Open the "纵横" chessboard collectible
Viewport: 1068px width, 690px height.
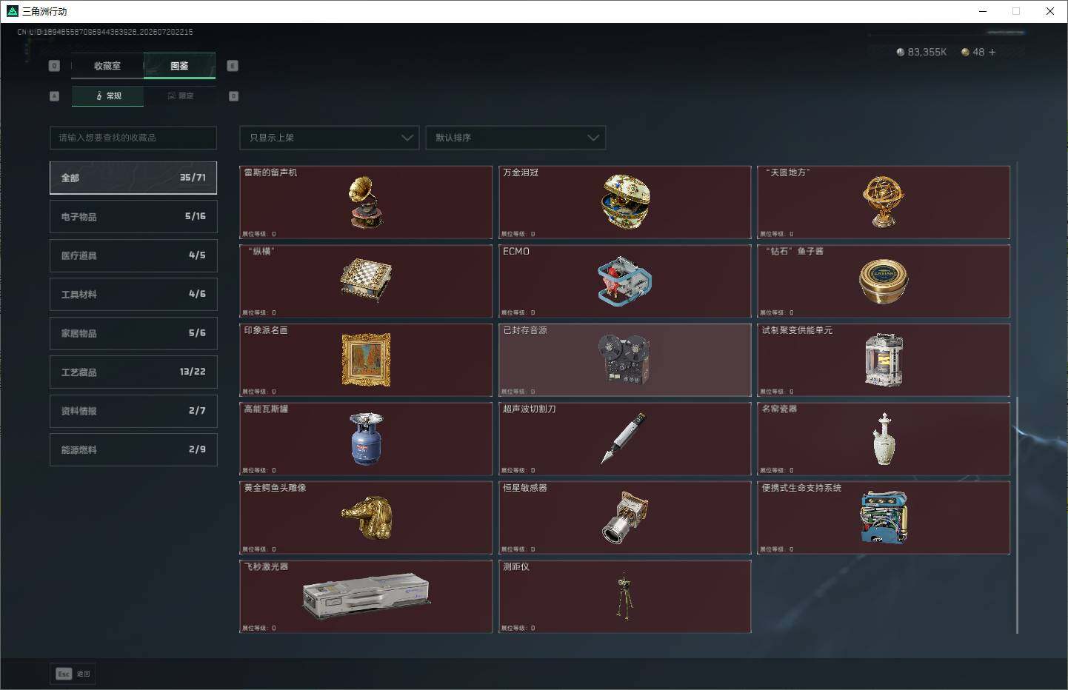[x=366, y=281]
